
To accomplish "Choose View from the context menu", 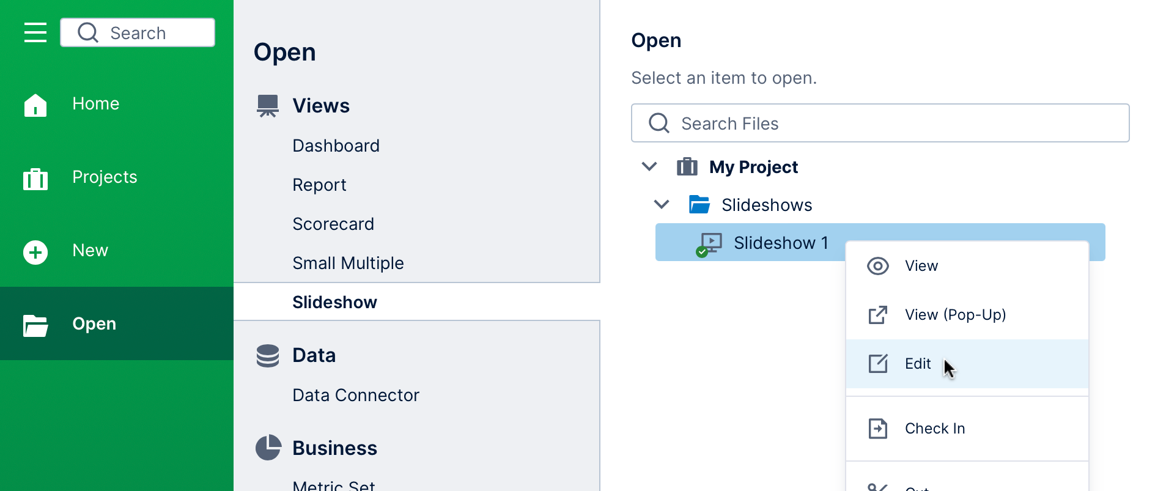I will (921, 266).
